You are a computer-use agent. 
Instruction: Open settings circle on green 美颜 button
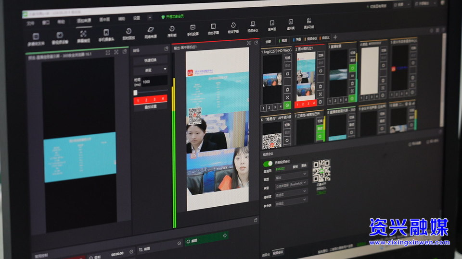225,235
